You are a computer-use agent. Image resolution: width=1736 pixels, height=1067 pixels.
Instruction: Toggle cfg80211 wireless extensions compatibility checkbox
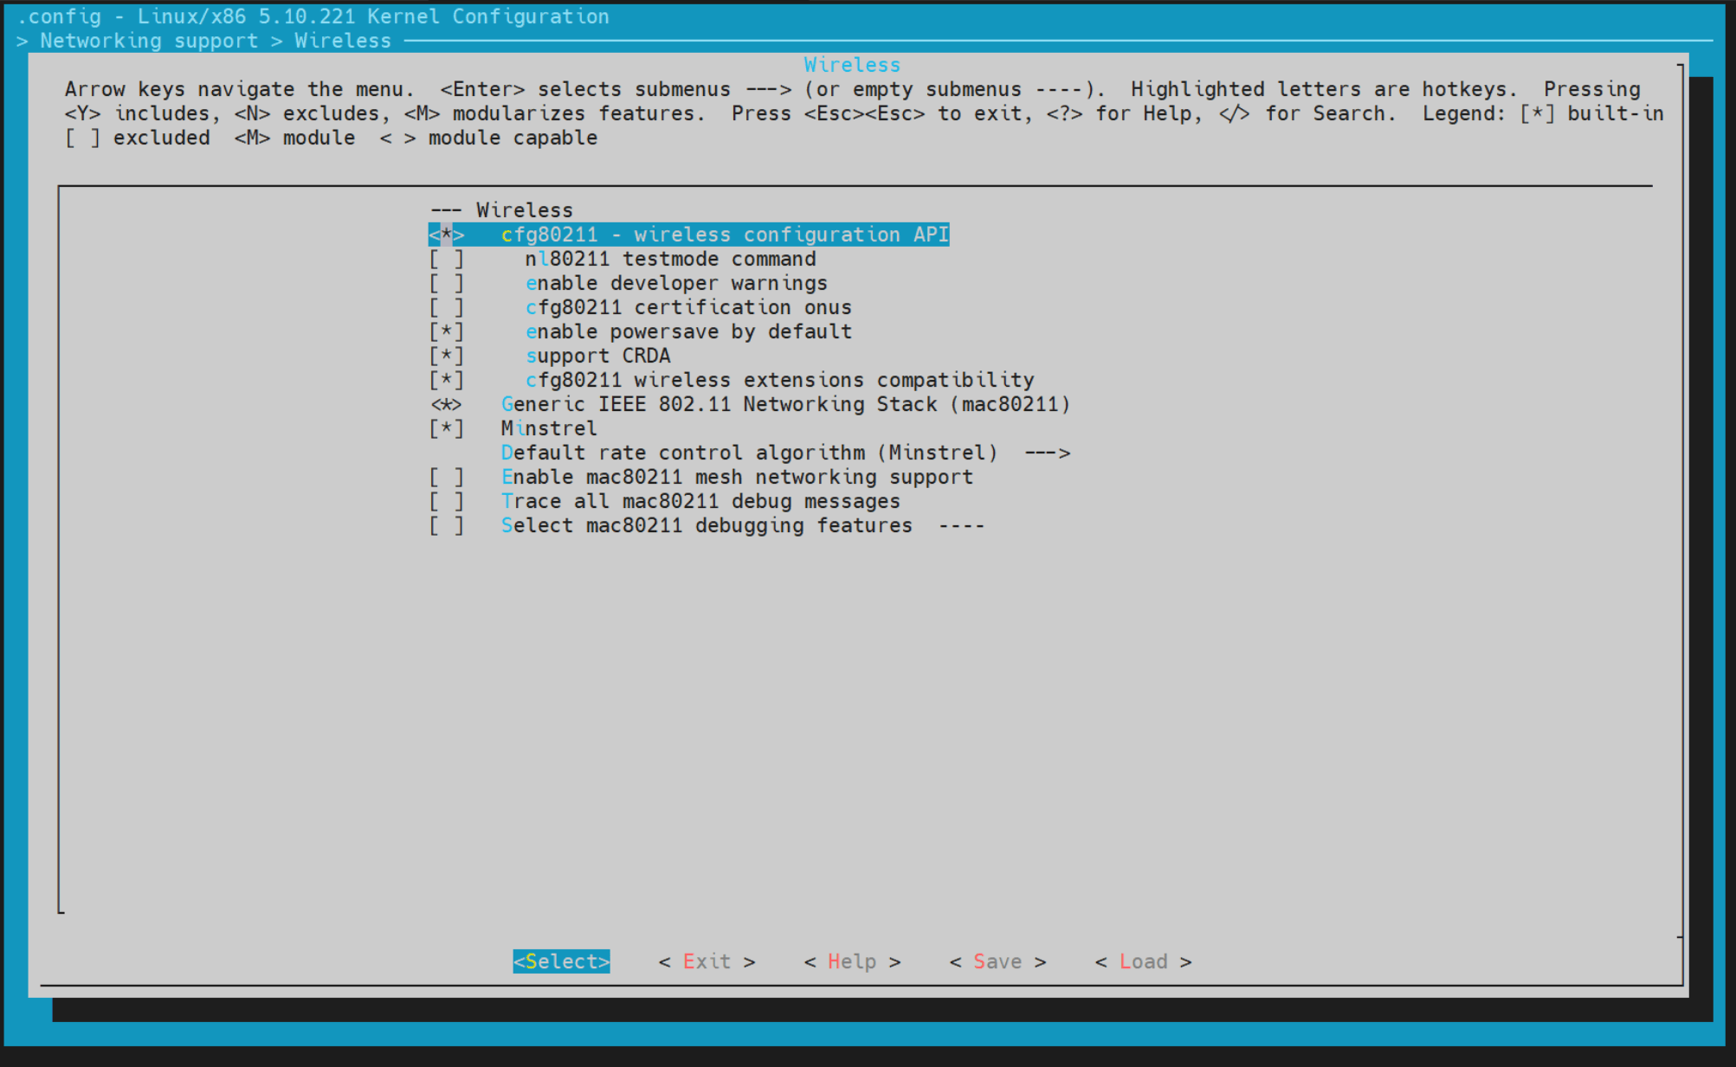pyautogui.click(x=446, y=380)
